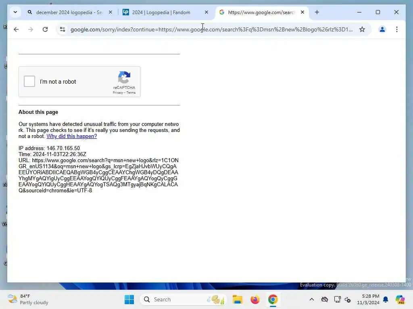Open the notification bell icon
Screen dimensions: 413x309
386,299
